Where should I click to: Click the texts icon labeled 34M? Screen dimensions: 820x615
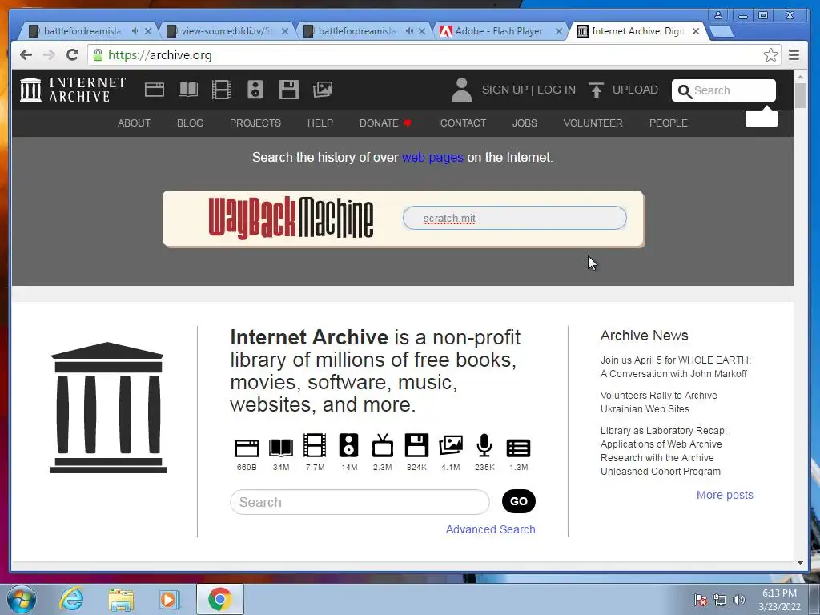(281, 448)
